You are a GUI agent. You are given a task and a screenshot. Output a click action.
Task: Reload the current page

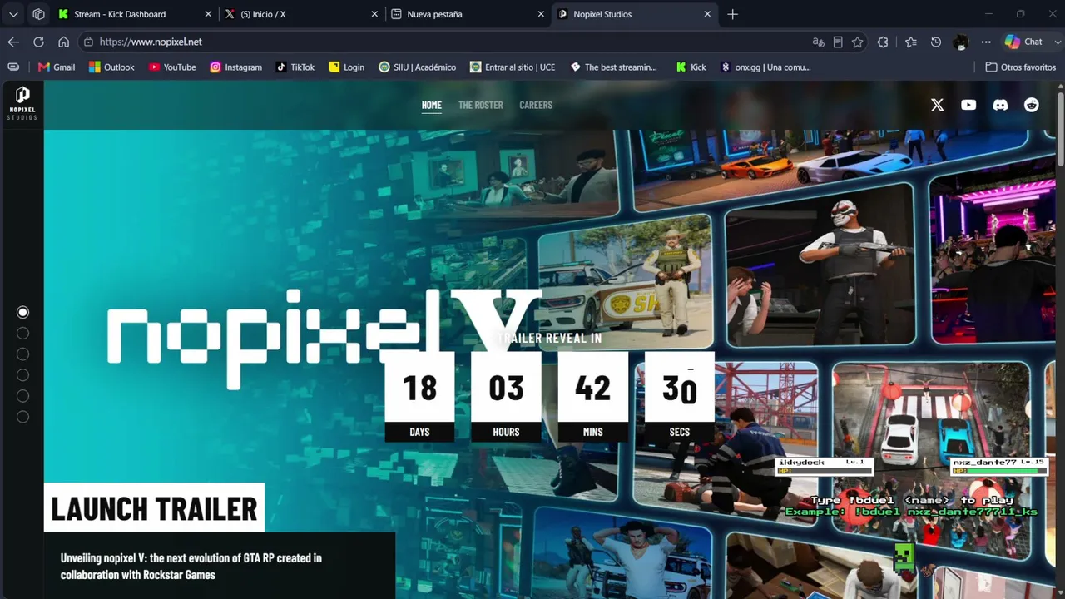coord(38,42)
